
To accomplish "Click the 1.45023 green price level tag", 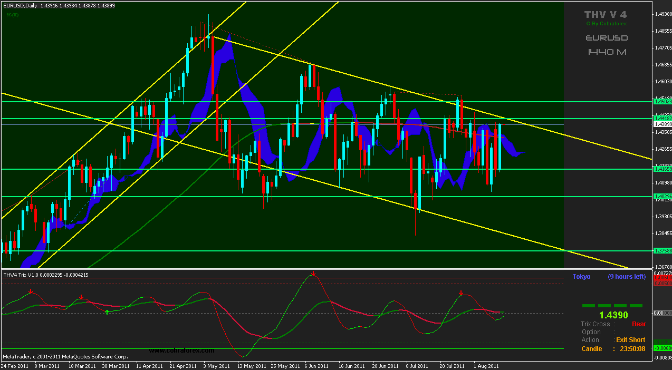I will [x=662, y=101].
